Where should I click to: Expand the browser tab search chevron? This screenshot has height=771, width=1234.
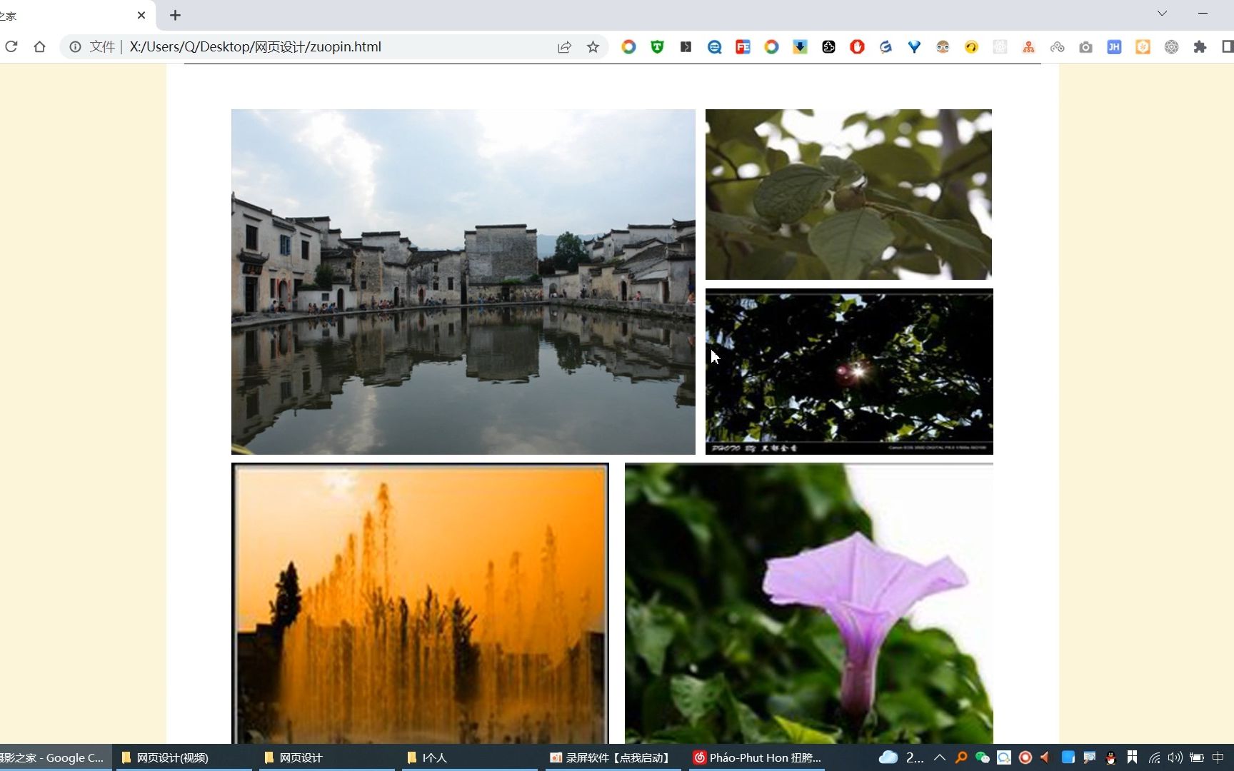[1162, 13]
